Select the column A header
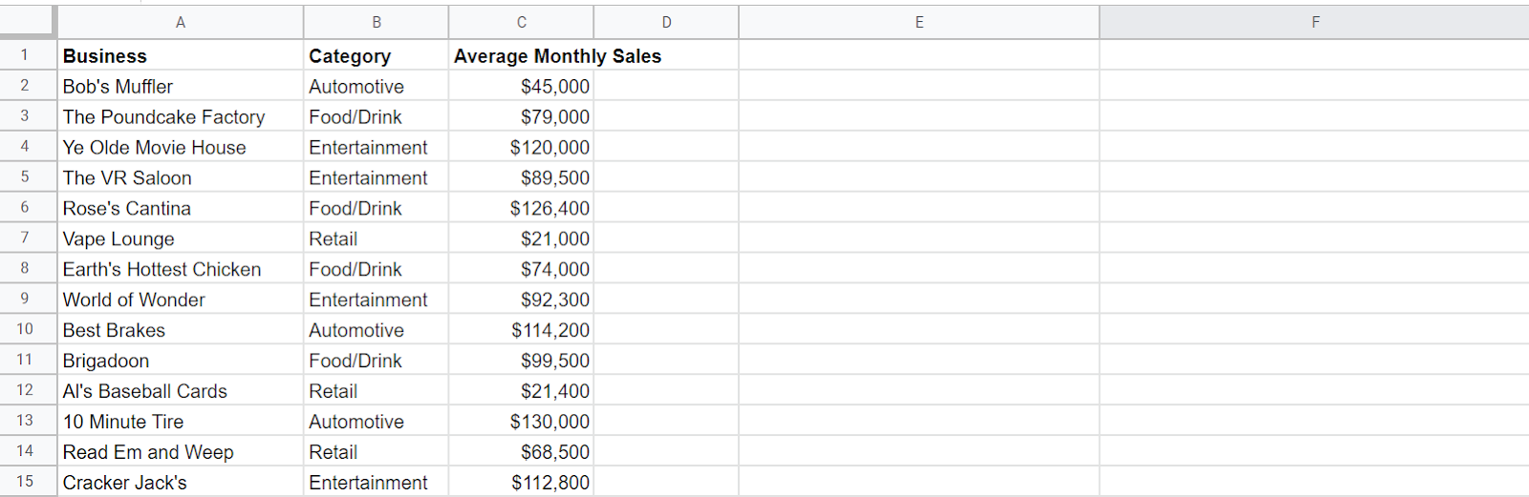This screenshot has height=497, width=1529. pyautogui.click(x=181, y=22)
